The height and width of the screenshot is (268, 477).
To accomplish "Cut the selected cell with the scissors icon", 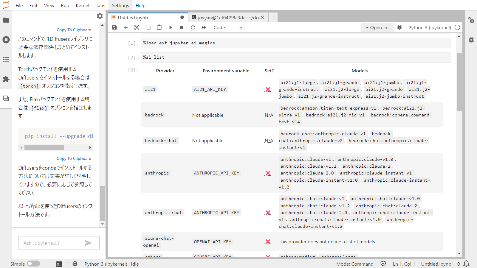I will pos(137,27).
